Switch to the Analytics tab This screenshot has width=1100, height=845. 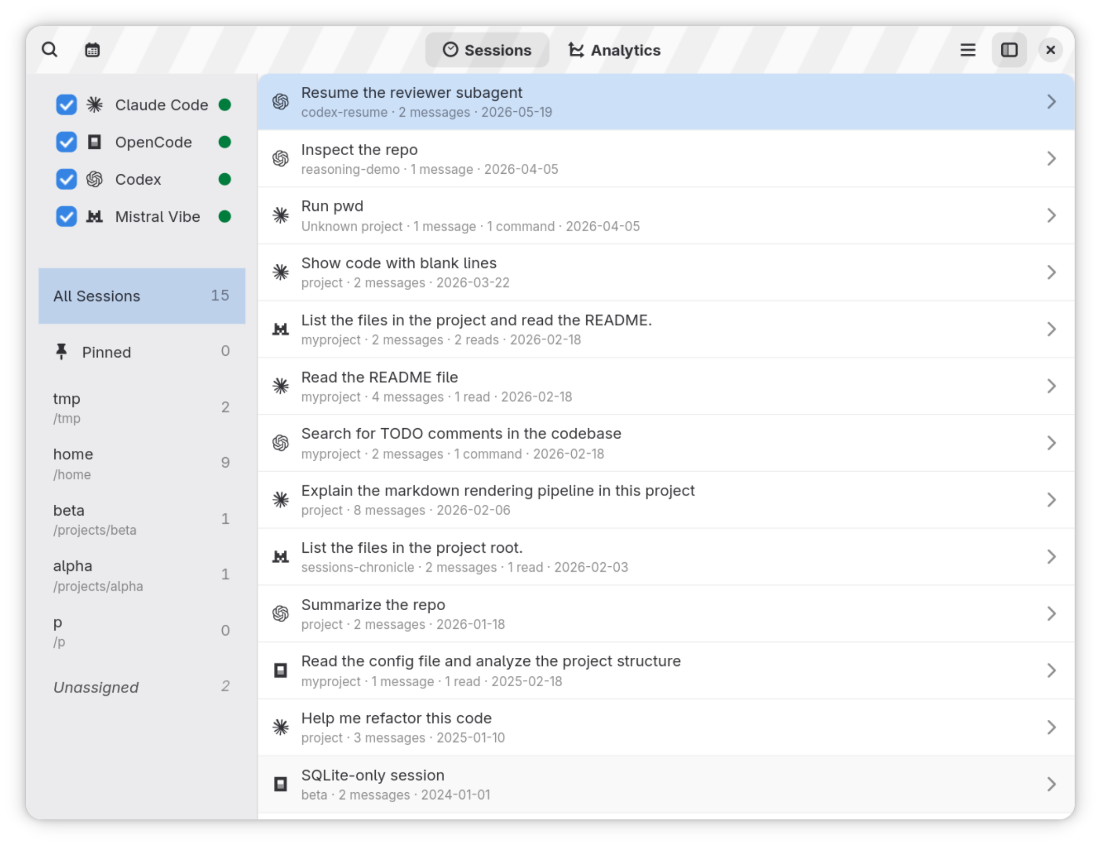614,50
